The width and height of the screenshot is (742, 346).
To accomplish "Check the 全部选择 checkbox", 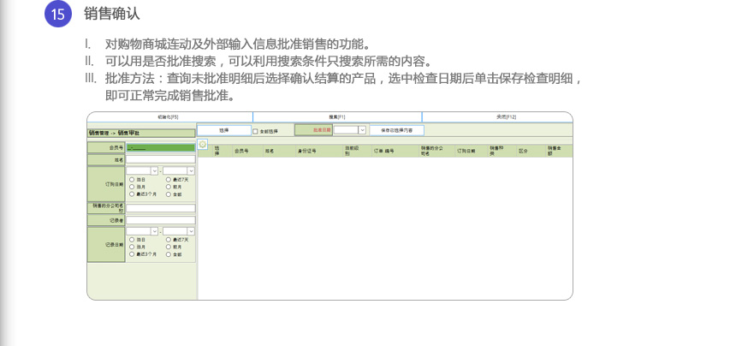I will (255, 130).
